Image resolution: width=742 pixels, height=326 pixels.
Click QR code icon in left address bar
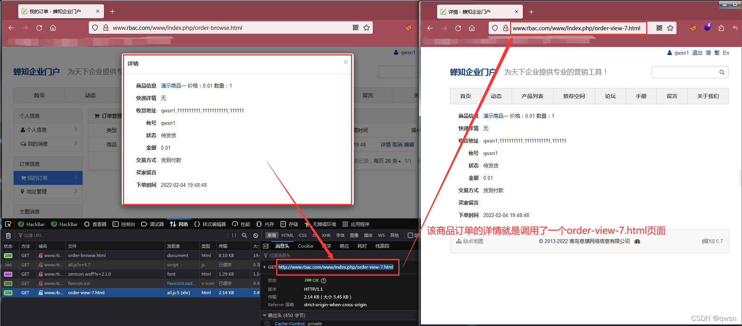pyautogui.click(x=356, y=28)
